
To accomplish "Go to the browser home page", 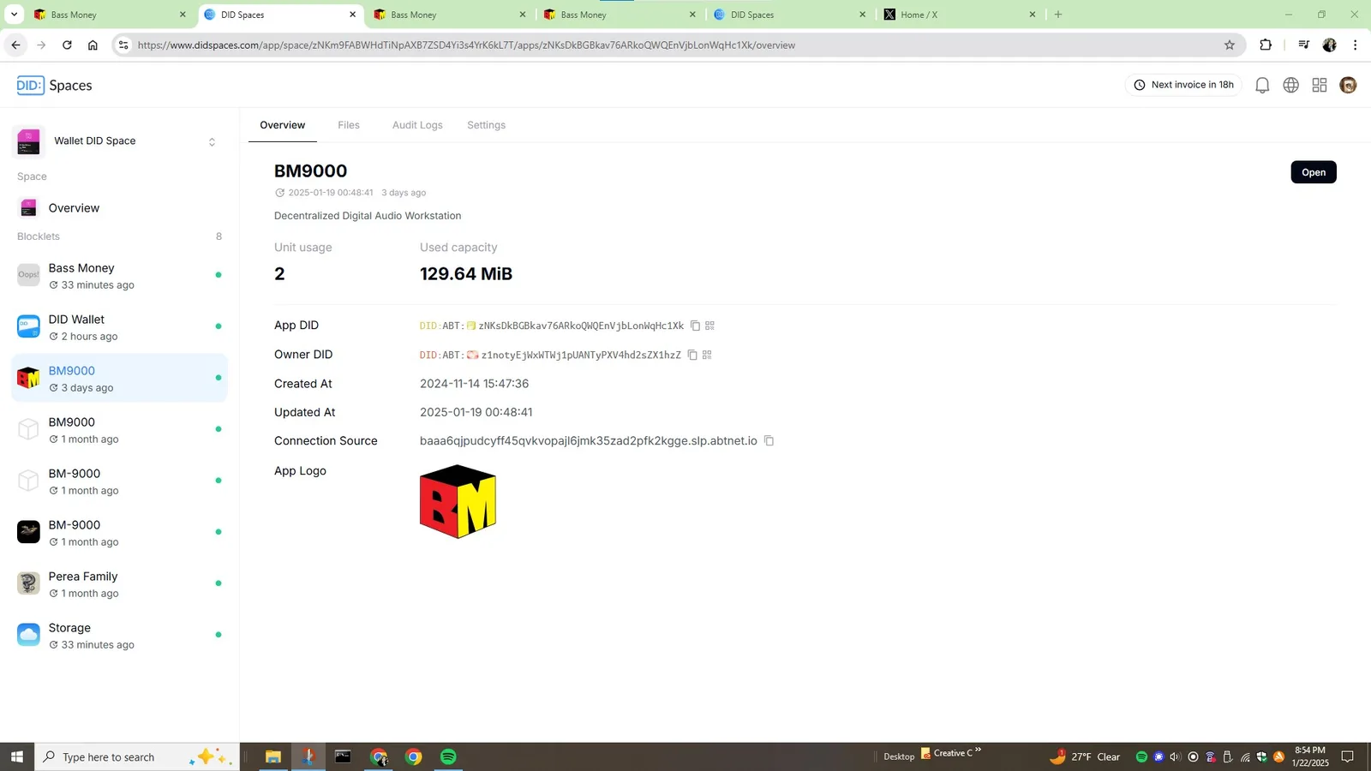I will click(93, 45).
